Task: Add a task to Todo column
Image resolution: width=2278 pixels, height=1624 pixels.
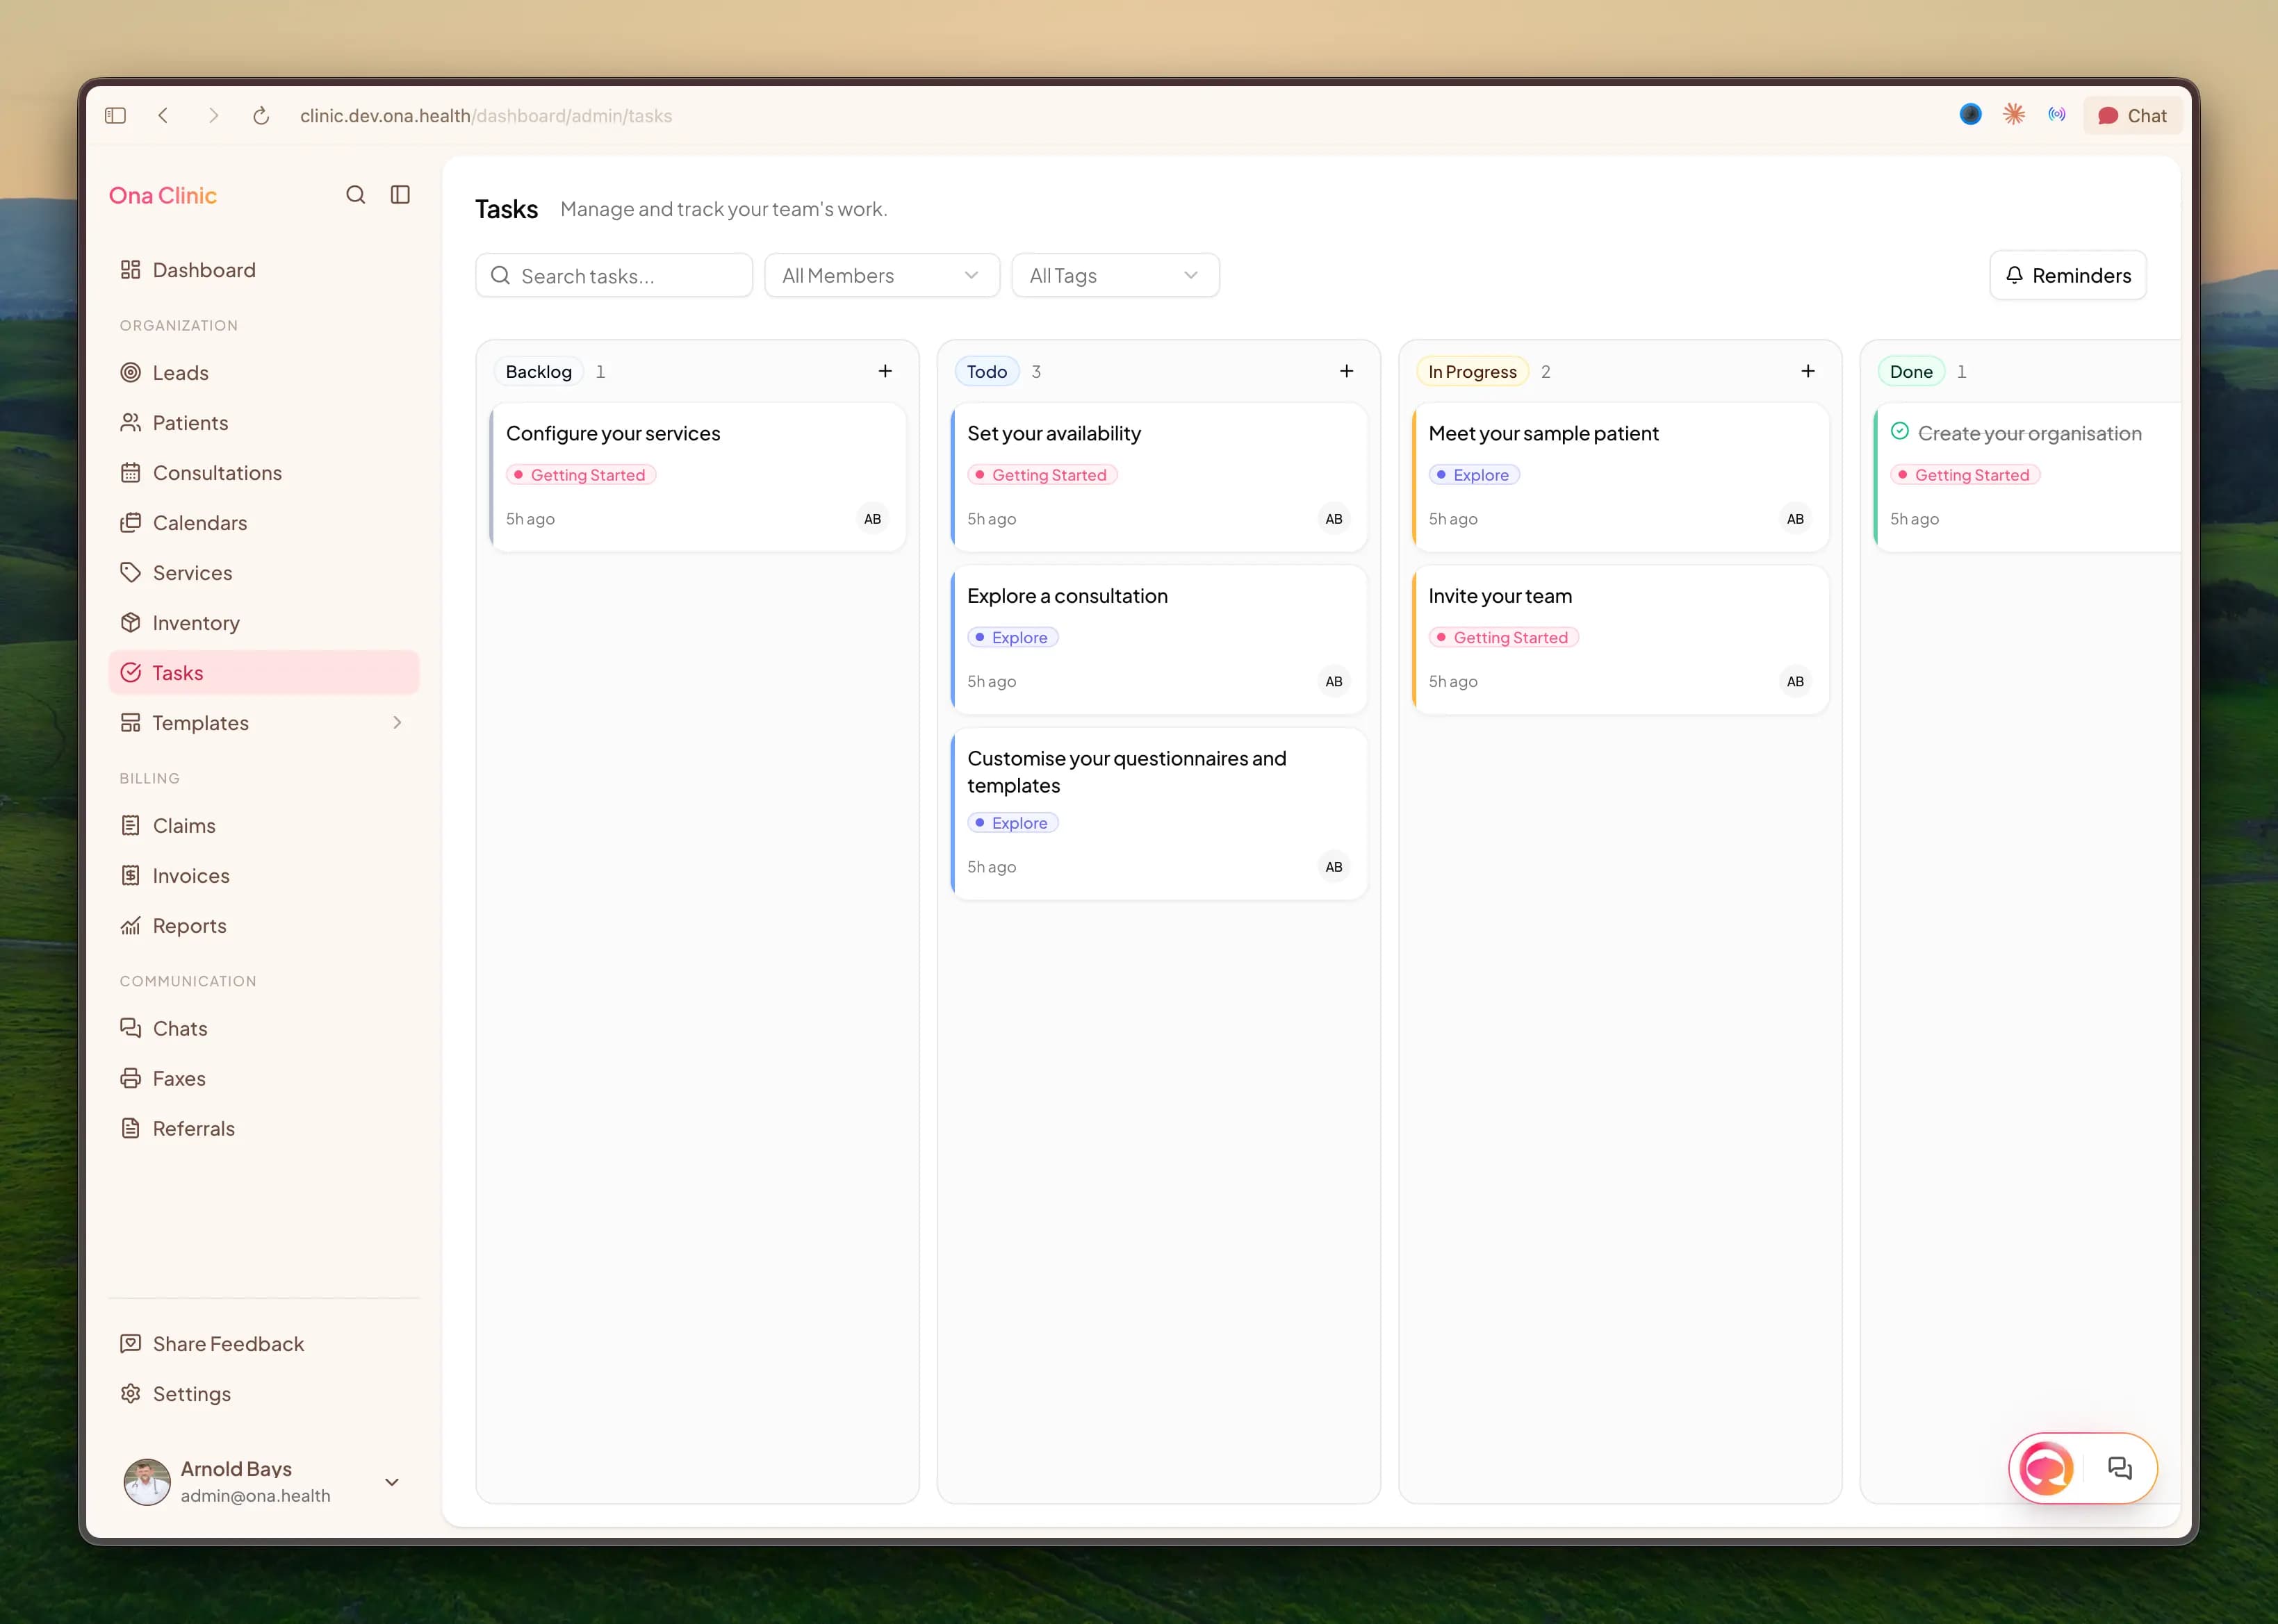Action: pyautogui.click(x=1347, y=371)
